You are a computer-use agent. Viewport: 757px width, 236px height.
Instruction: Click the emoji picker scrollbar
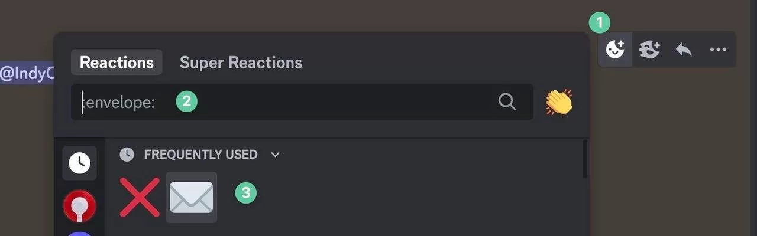click(585, 159)
